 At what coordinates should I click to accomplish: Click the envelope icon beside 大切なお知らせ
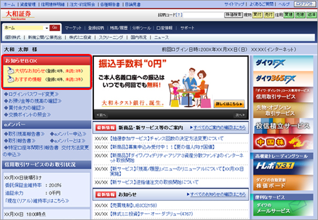[x=11, y=71]
